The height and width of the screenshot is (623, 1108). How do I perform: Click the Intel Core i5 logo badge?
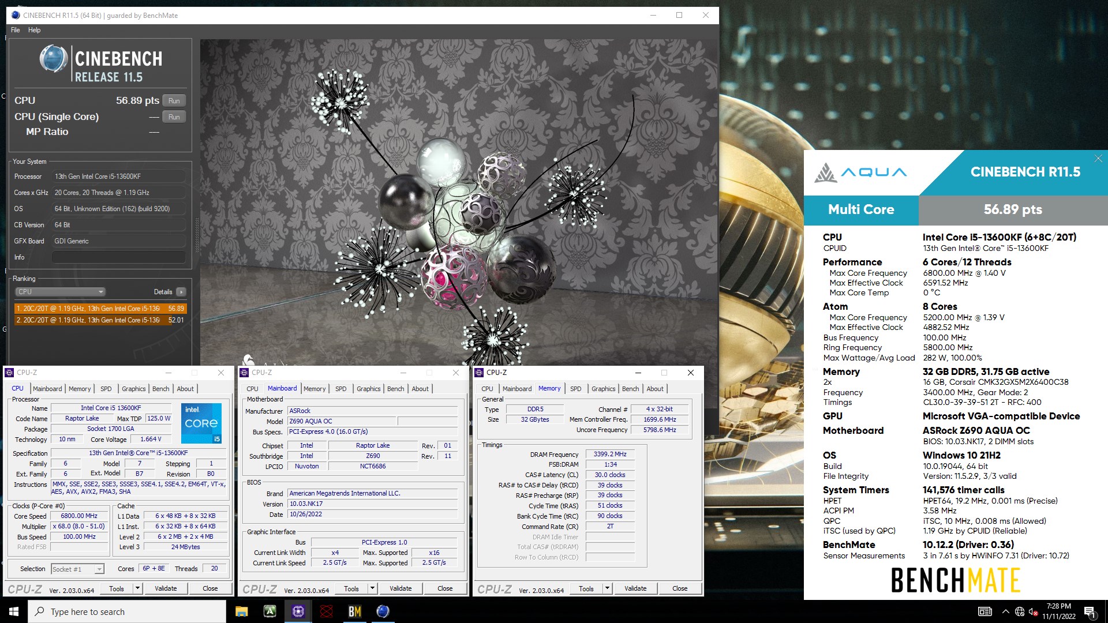[x=201, y=423]
